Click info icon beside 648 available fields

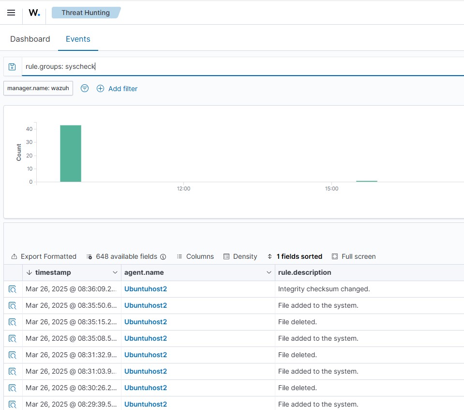coord(163,256)
